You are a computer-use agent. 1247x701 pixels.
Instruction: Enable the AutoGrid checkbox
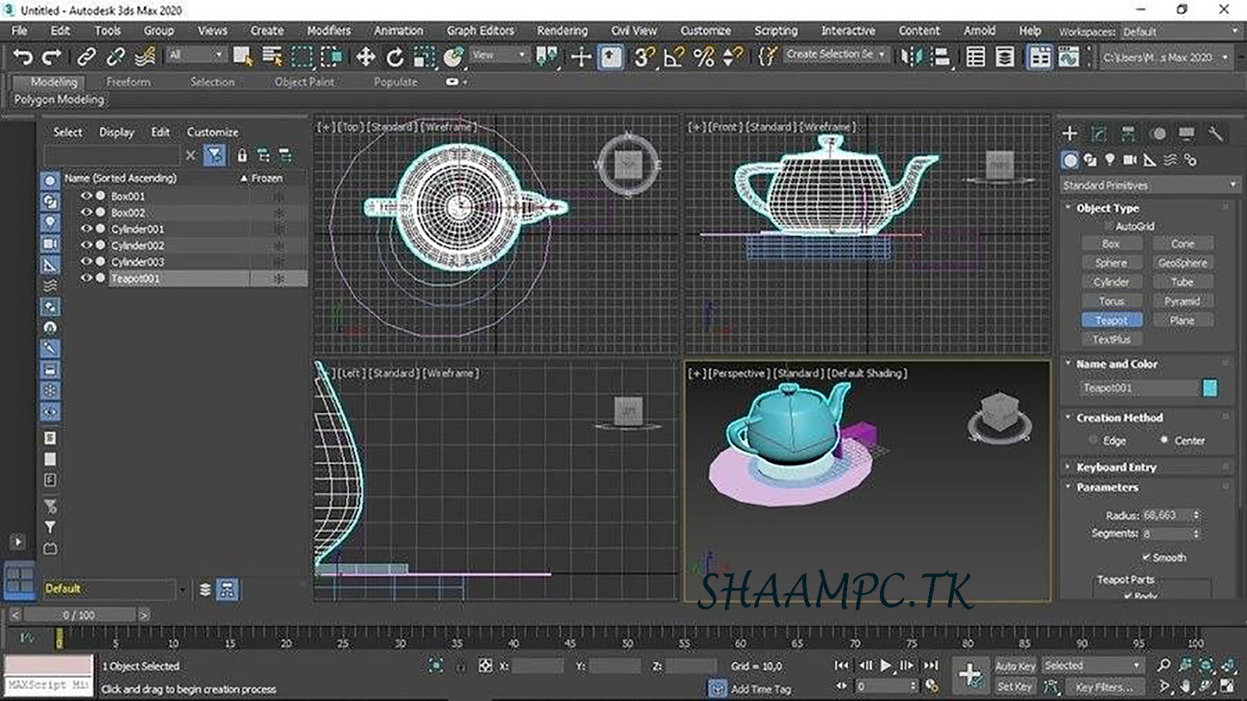[x=1109, y=227]
